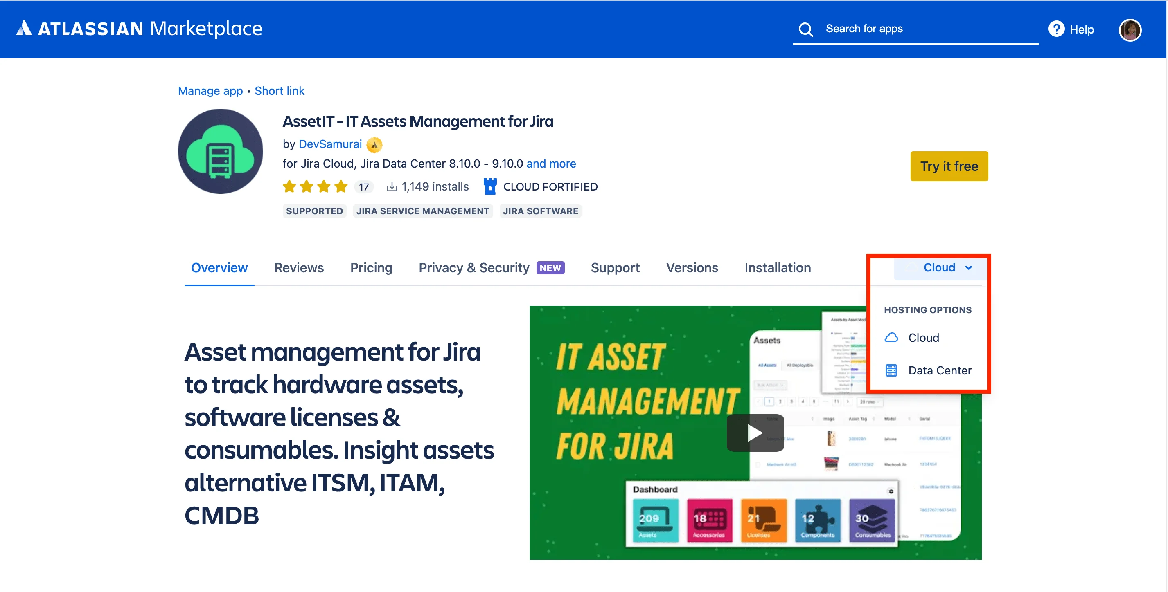Click the Try it free button
This screenshot has height=592, width=1168.
[x=949, y=166]
